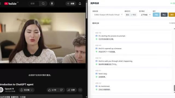
Task: Click the YouTube page scroll-down arrow
Action: click(86, 97)
